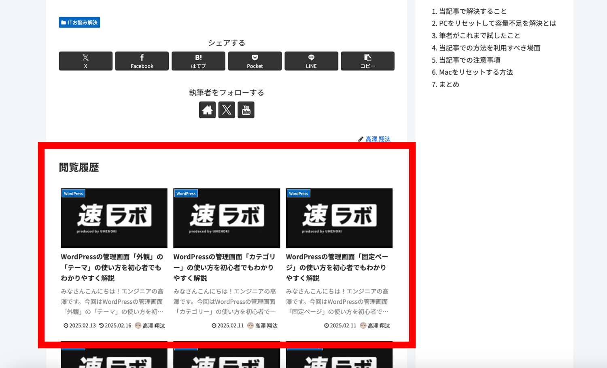
Task: Copy the article URL with コピー
Action: coord(367,61)
